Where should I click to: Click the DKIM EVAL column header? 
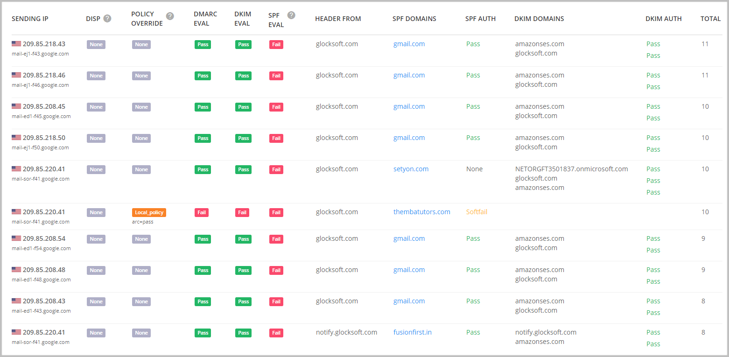(243, 19)
